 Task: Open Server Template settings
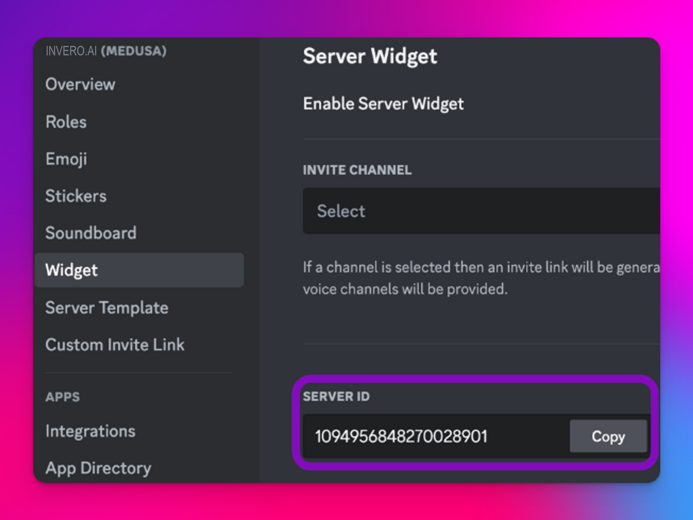107,308
